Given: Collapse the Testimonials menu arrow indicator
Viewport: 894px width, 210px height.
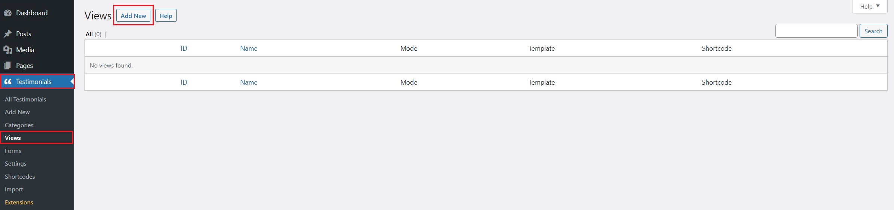Looking at the screenshot, I should pos(72,81).
